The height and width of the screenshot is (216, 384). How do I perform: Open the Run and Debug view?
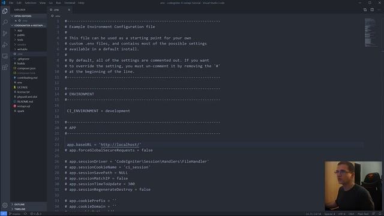click(5, 45)
